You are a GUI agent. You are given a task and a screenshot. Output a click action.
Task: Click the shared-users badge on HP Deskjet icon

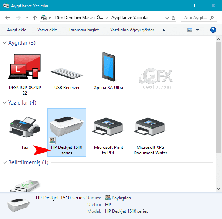click(x=52, y=141)
